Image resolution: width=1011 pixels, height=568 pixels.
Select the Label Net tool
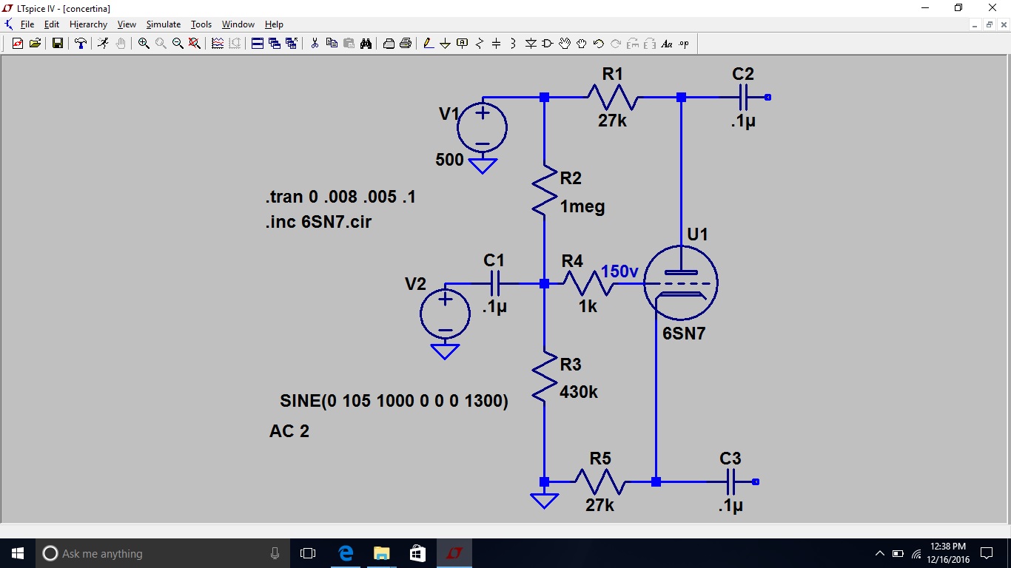463,44
